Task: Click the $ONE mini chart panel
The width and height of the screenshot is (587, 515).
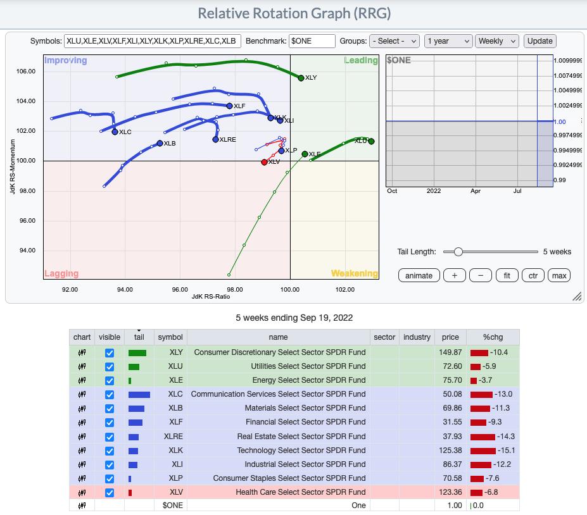Action: click(x=469, y=121)
